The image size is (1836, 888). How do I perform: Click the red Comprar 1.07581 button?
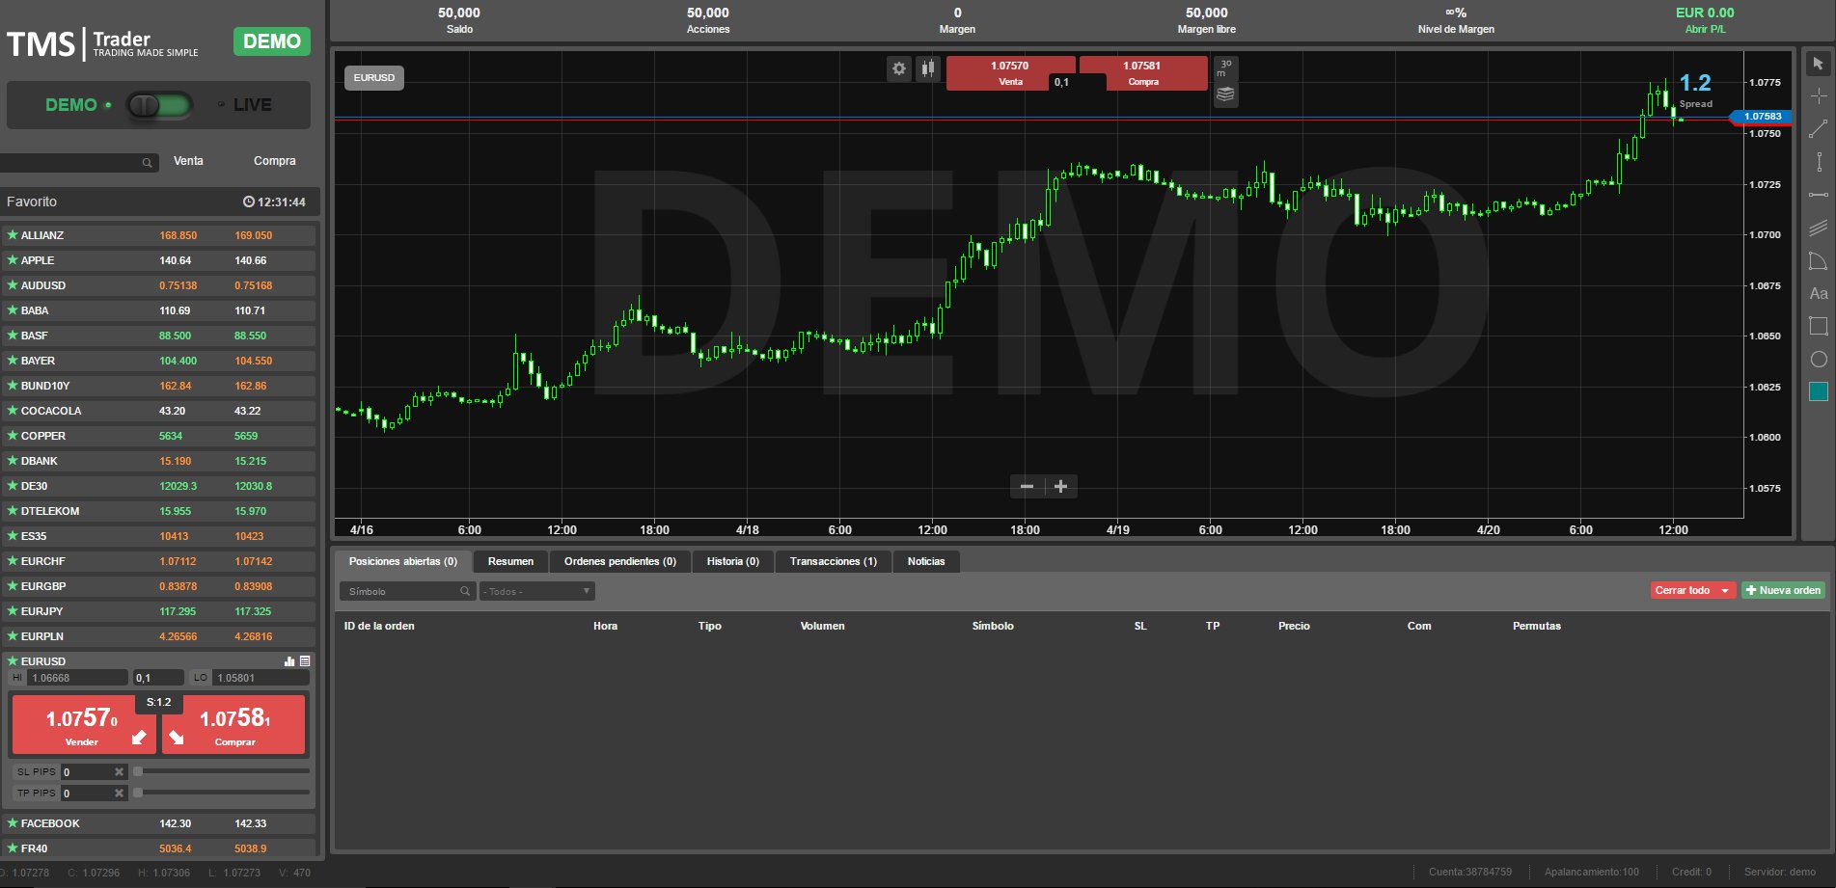234,724
